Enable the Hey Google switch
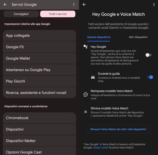158x155 pixels. coord(148,55)
